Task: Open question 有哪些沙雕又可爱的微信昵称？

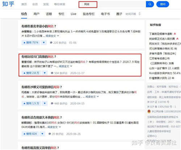Action: coord(42,87)
